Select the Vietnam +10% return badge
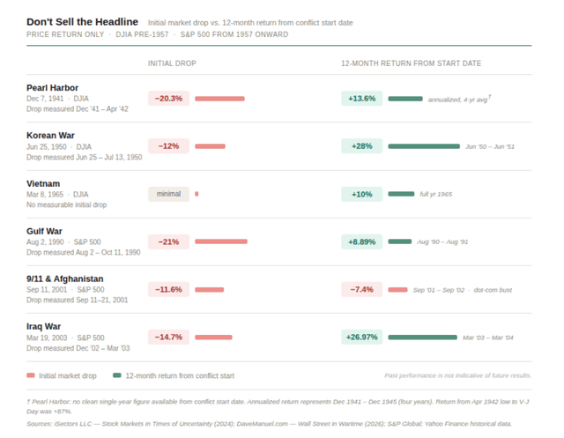564x438 pixels. pyautogui.click(x=361, y=194)
